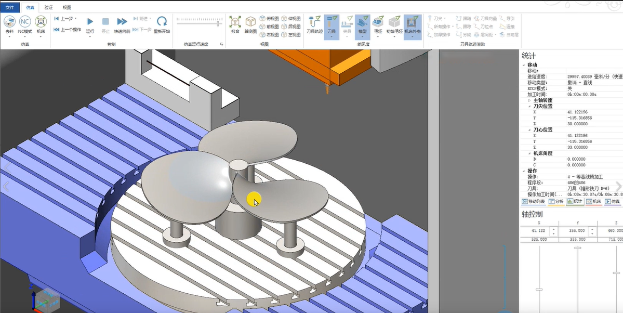Run simulation with 运行 play button
Viewport: 623px width, 313px height.
pyautogui.click(x=90, y=22)
